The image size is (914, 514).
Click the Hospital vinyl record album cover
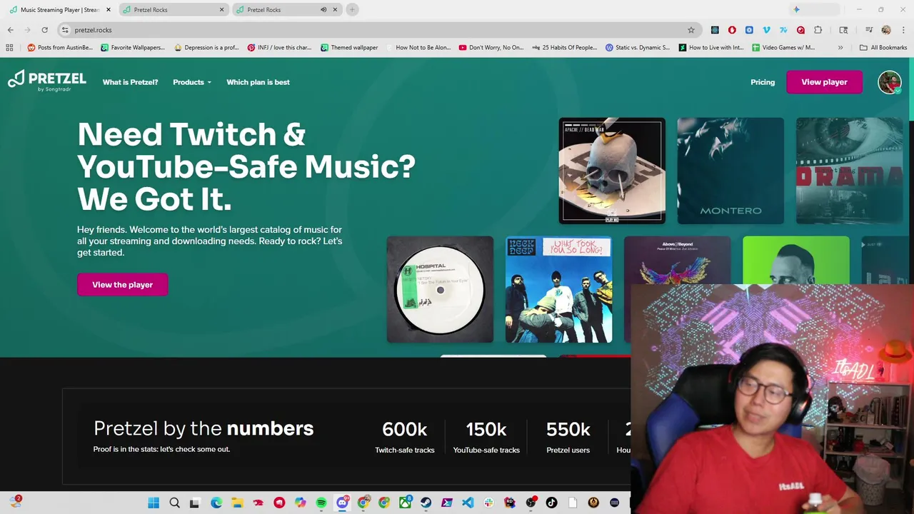coord(440,290)
